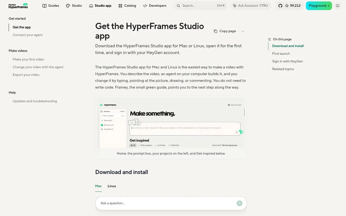The image size is (346, 216).
Task: Jump to Sign in with HeyGen section
Action: click(287, 61)
